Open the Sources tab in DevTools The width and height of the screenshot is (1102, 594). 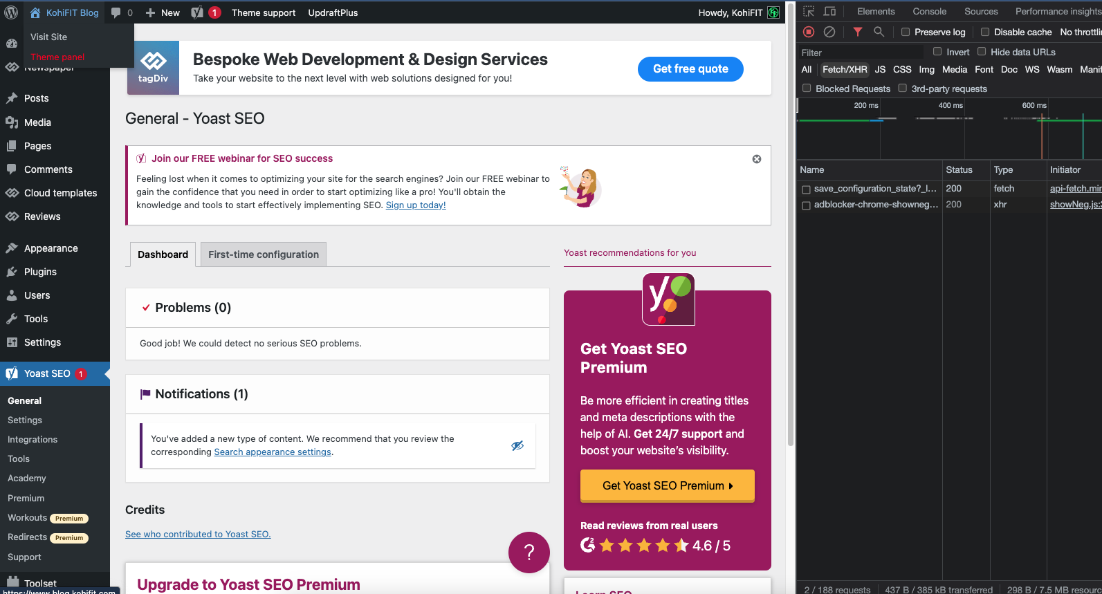click(x=981, y=11)
